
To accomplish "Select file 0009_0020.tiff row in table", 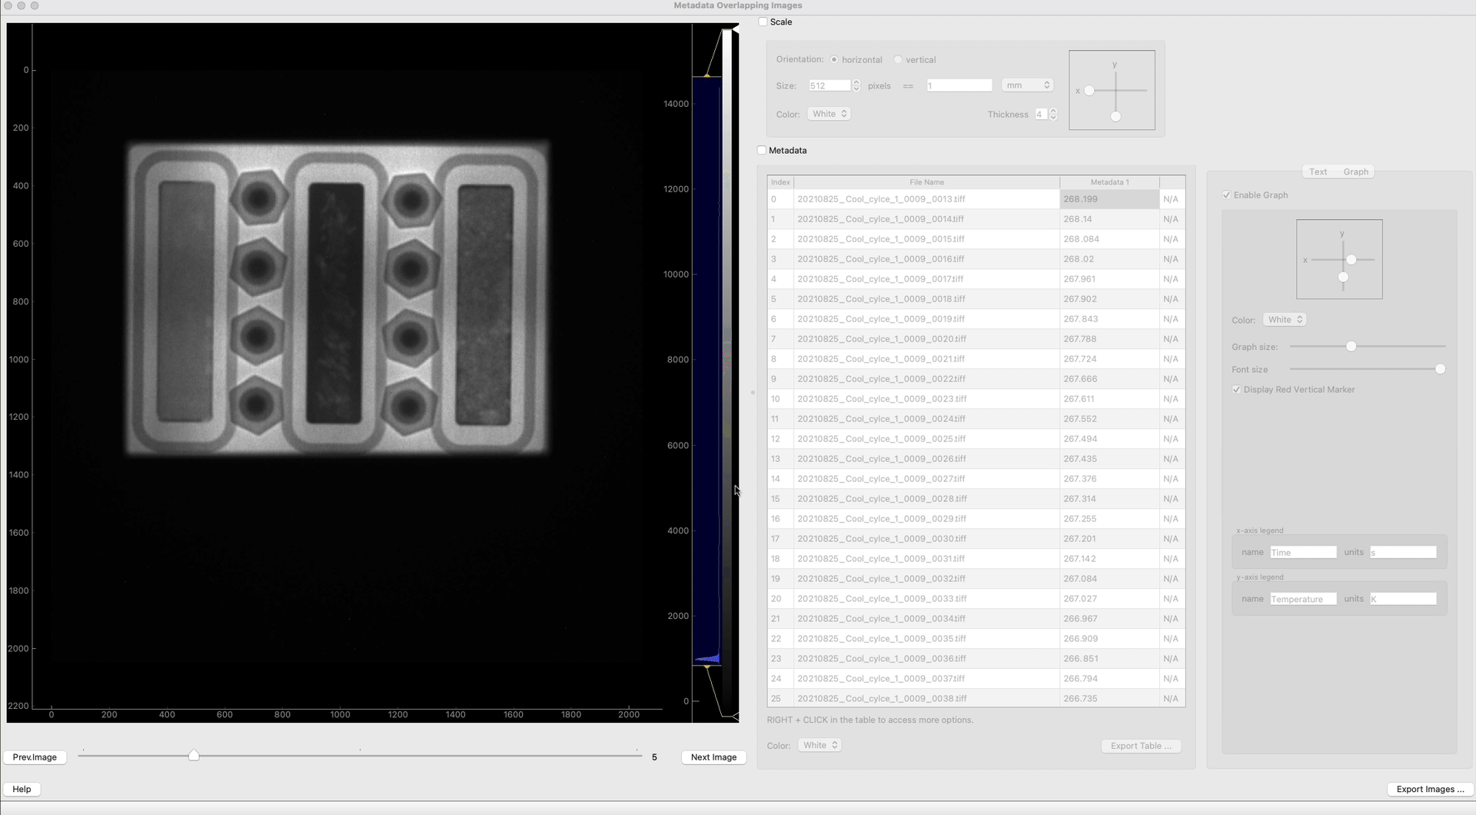I will pyautogui.click(x=881, y=339).
